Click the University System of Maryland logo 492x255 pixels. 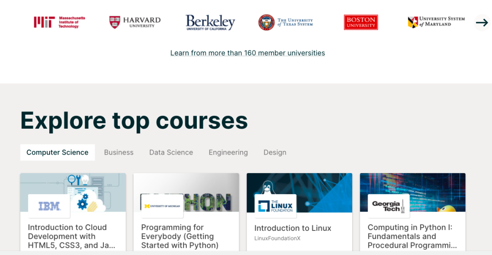436,22
